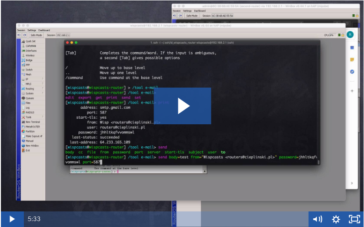Click the large center play button overlay
The height and width of the screenshot is (227, 364).
click(x=182, y=106)
